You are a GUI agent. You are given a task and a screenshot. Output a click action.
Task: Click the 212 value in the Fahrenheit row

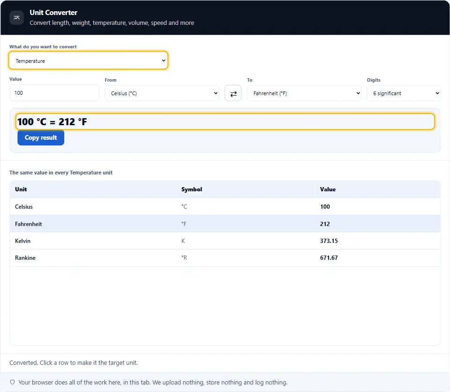pos(325,224)
